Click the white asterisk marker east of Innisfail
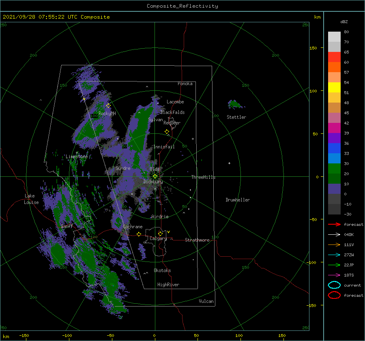This screenshot has width=365, height=341. pyautogui.click(x=193, y=139)
